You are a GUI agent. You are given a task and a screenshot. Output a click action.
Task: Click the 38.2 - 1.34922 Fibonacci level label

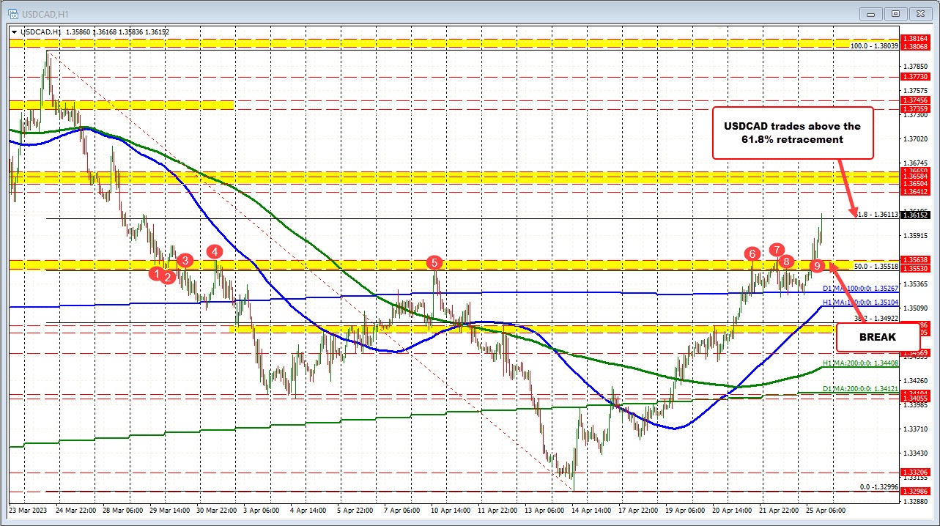coord(877,318)
